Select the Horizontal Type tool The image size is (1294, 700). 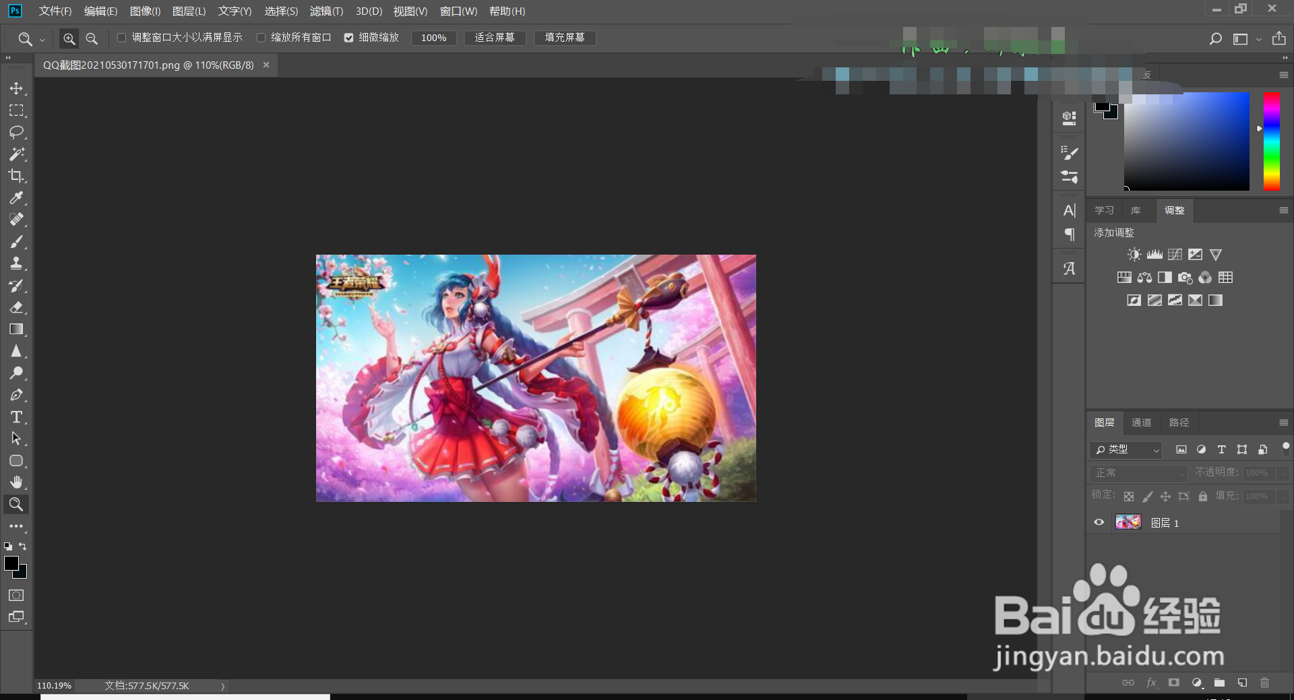point(16,417)
